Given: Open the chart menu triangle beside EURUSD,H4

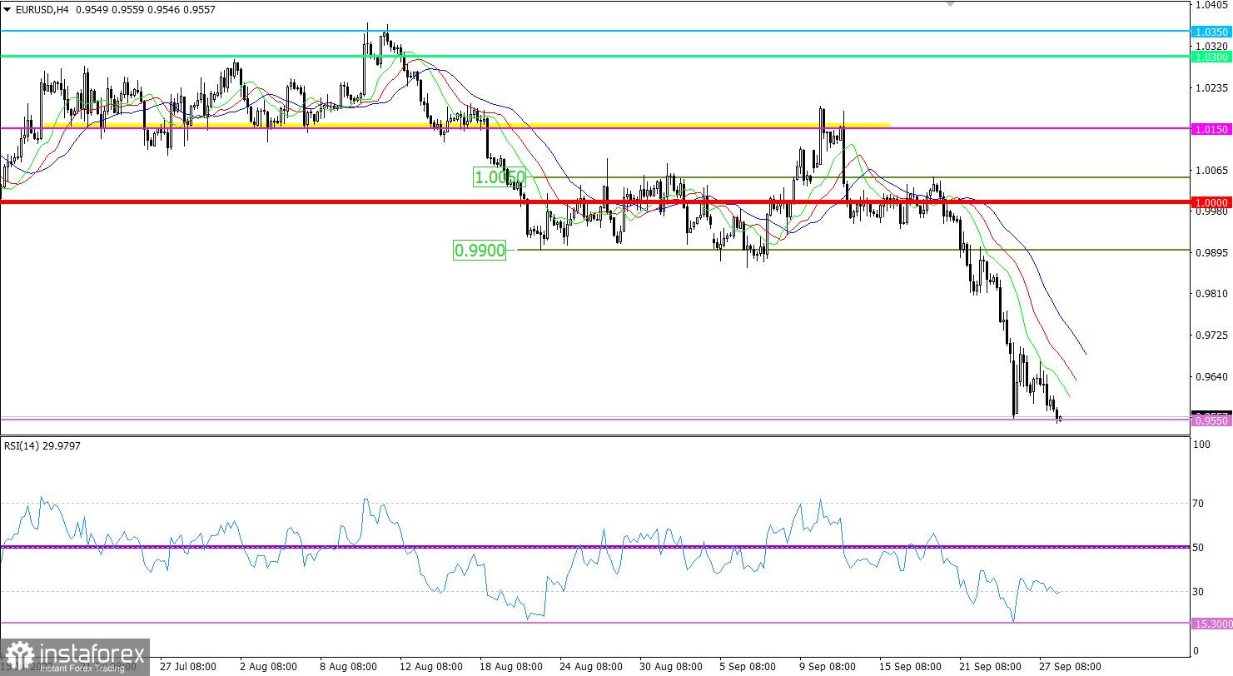Looking at the screenshot, I should pyautogui.click(x=7, y=10).
